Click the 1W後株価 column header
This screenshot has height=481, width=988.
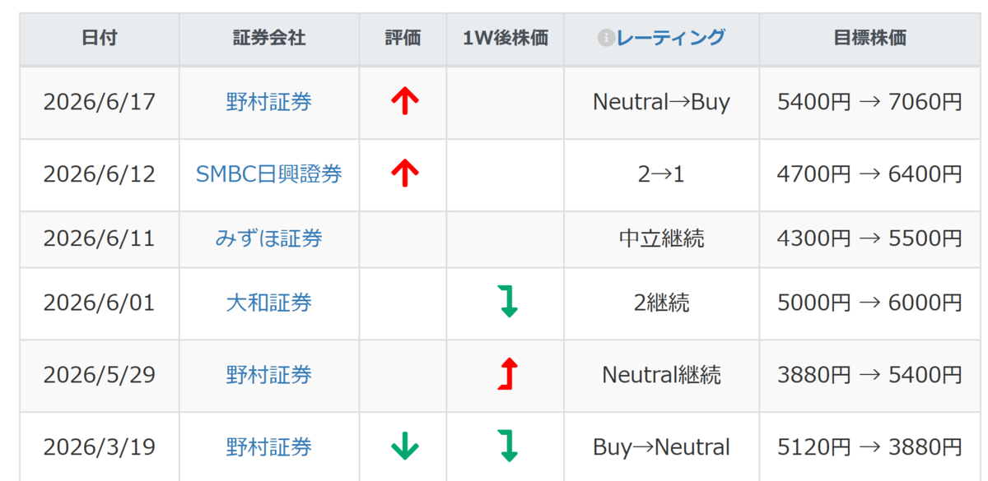(x=506, y=39)
